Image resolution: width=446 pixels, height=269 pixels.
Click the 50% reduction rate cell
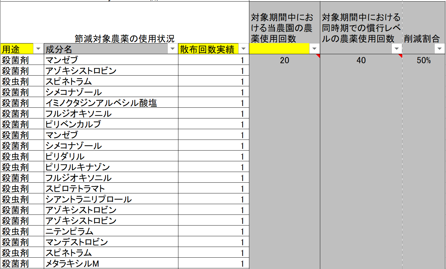pyautogui.click(x=423, y=60)
